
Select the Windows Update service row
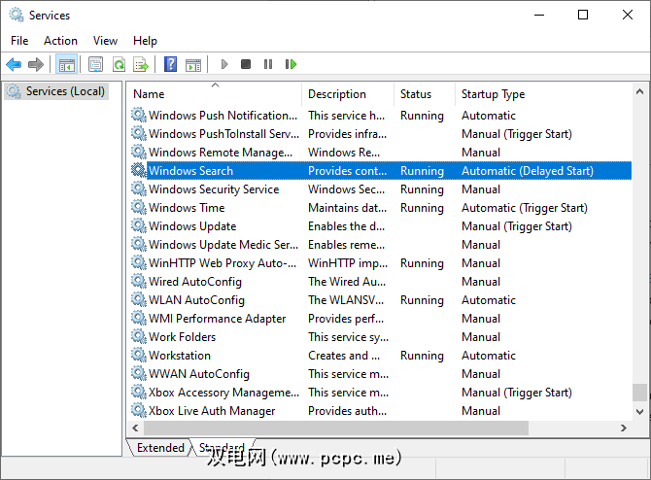pyautogui.click(x=192, y=226)
